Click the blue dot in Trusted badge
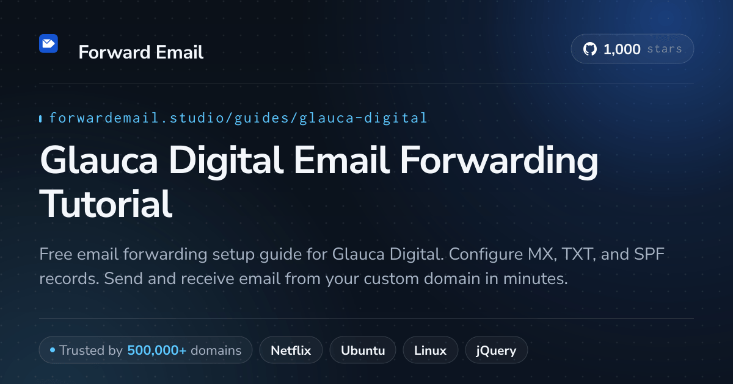This screenshot has height=384, width=733. [53, 350]
